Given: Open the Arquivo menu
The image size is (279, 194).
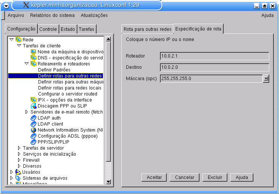Looking at the screenshot, I should (x=16, y=15).
